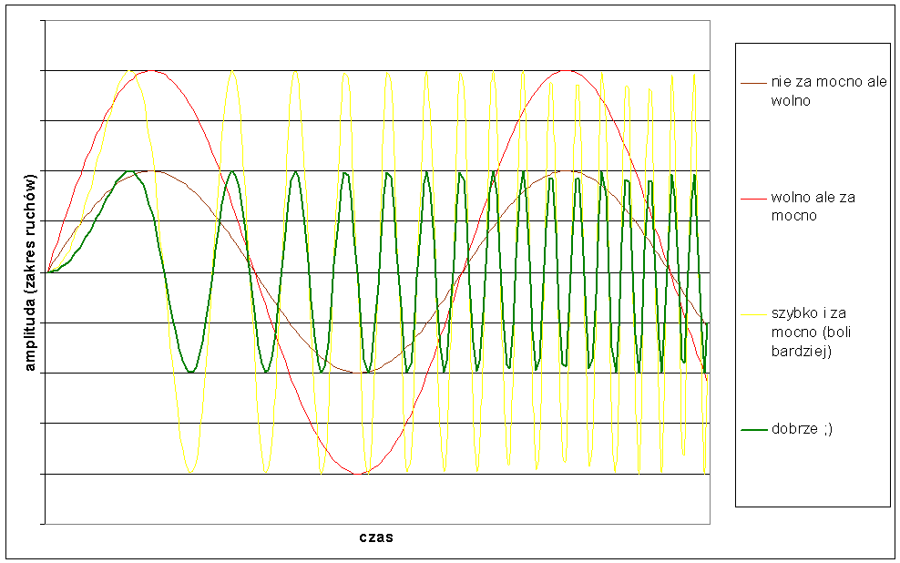Click the trough of the small brown curve

[x=359, y=373]
